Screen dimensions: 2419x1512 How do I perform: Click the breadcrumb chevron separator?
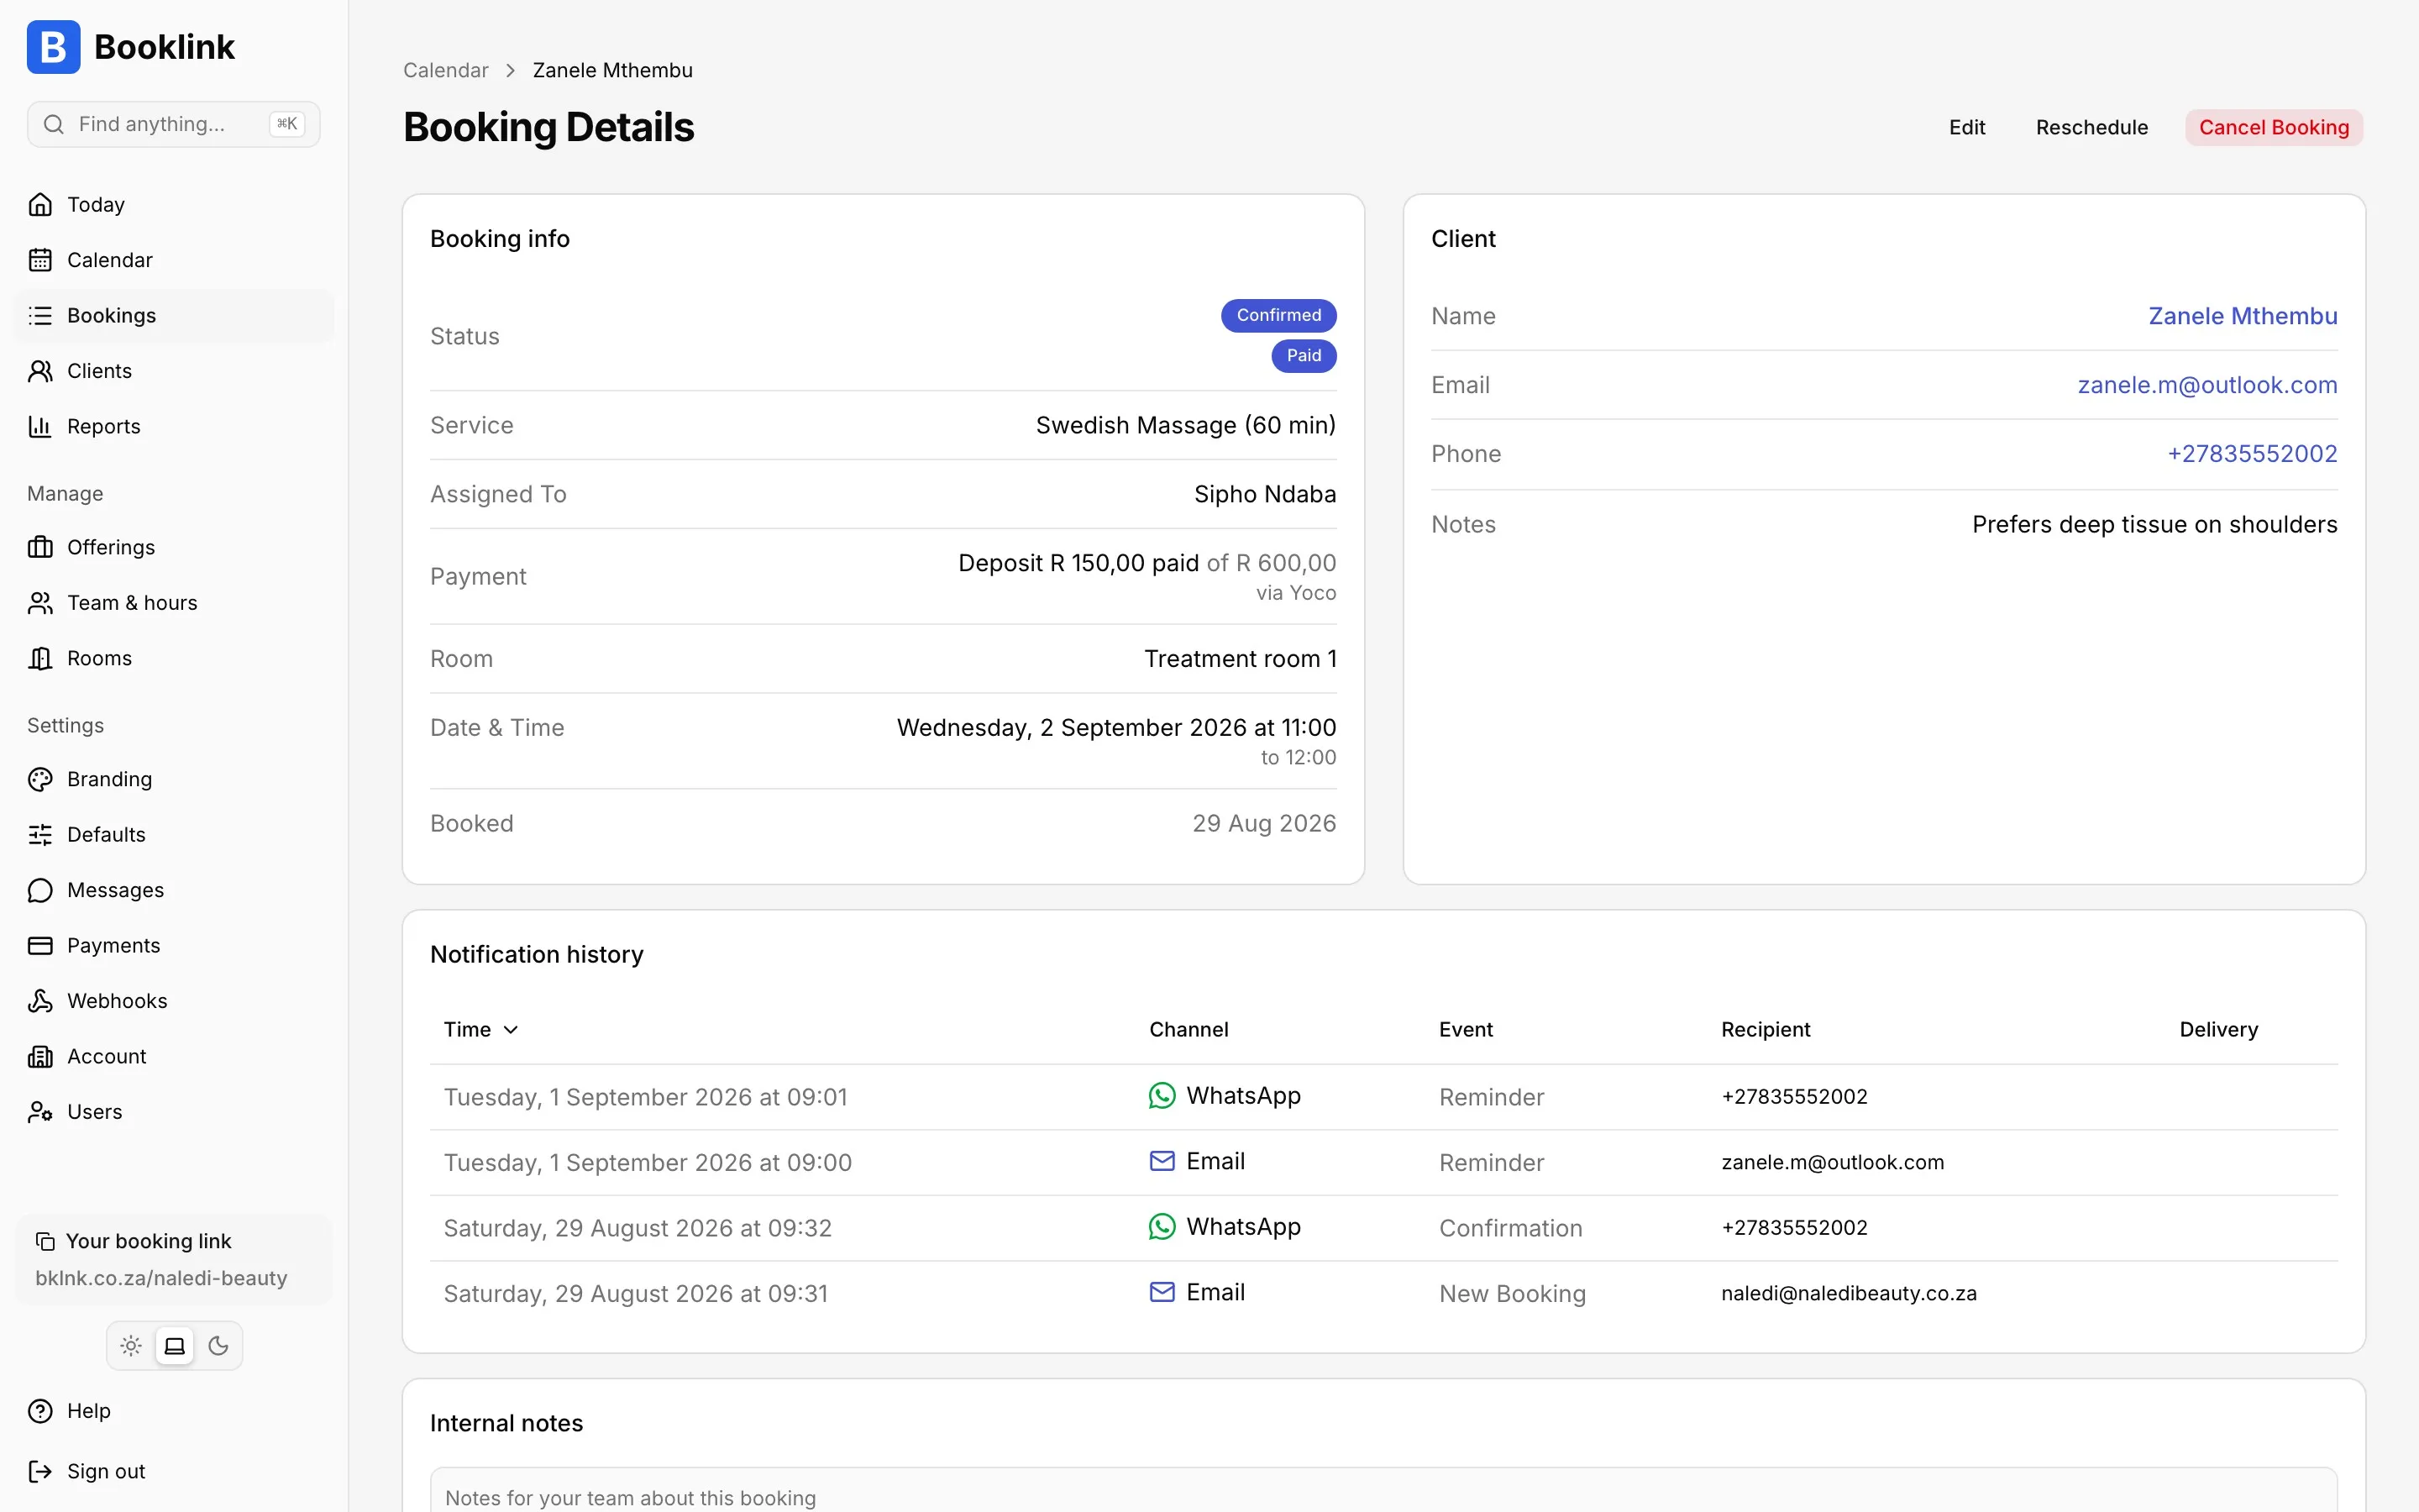[x=511, y=71]
